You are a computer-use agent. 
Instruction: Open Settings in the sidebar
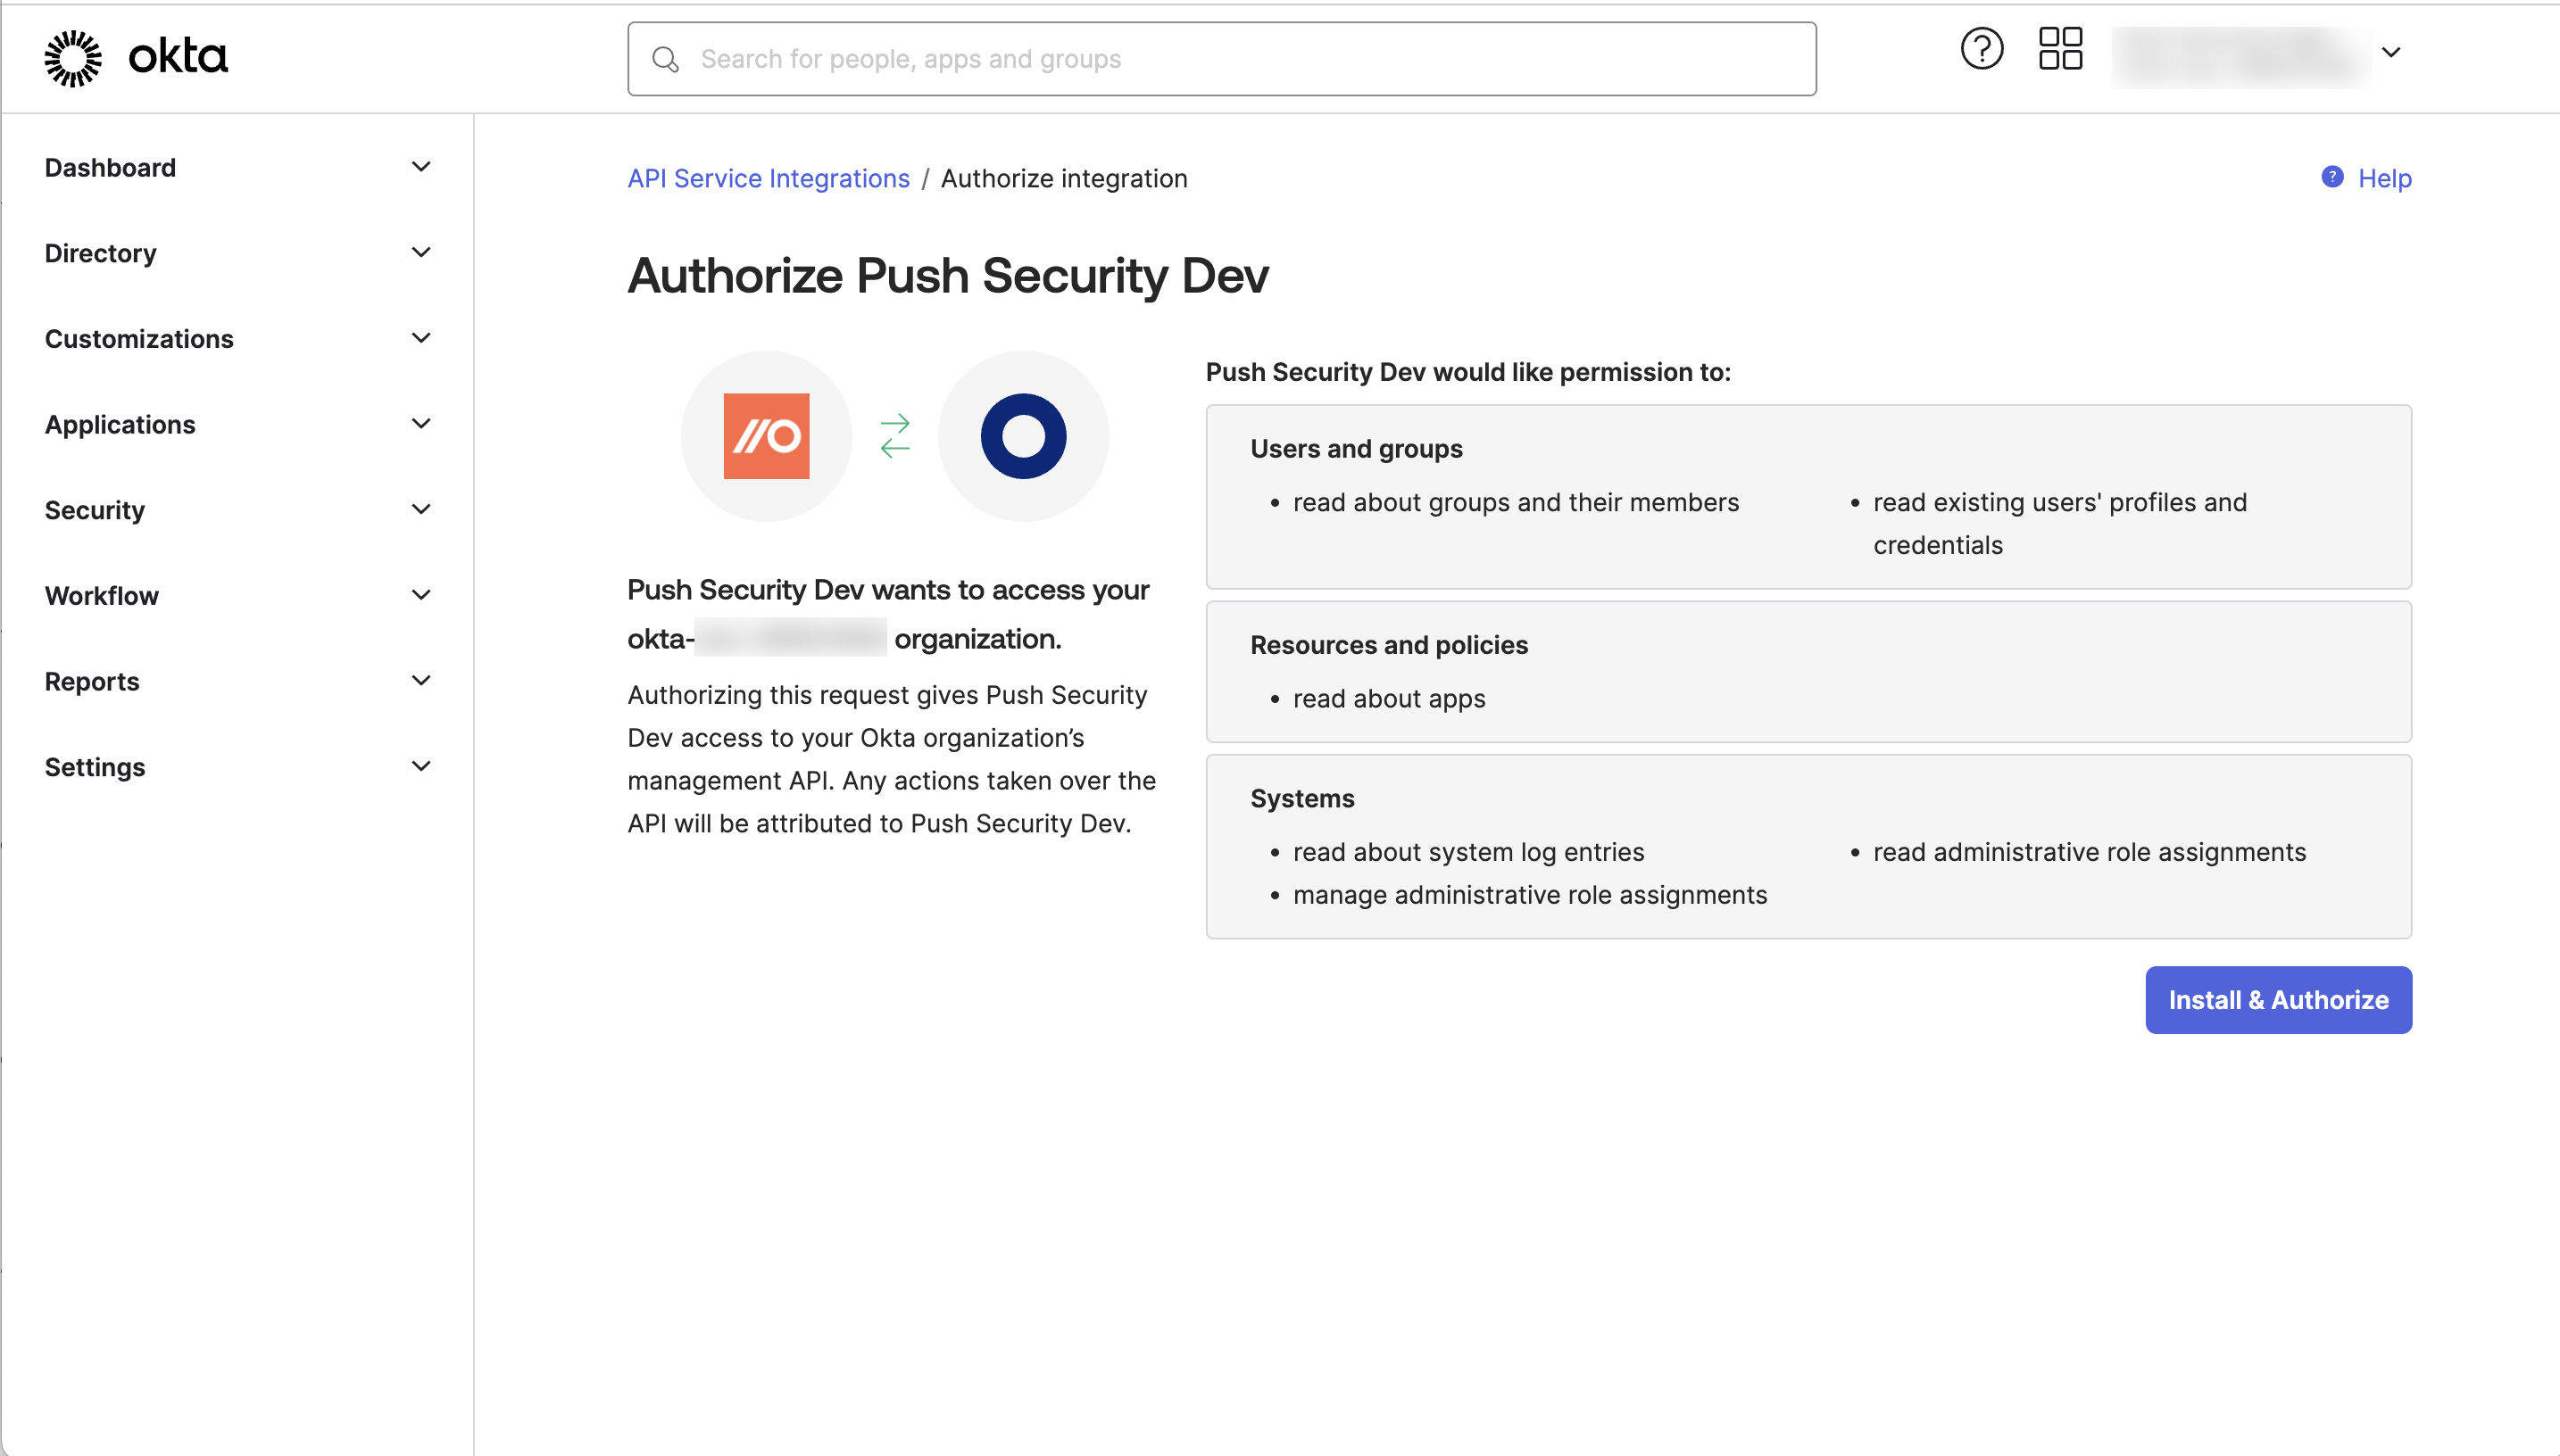click(x=95, y=767)
